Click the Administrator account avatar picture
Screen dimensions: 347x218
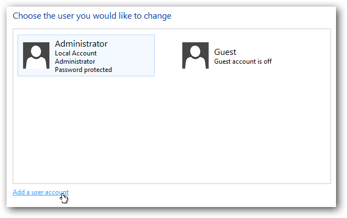(36, 55)
